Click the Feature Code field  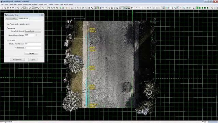tap(33, 48)
